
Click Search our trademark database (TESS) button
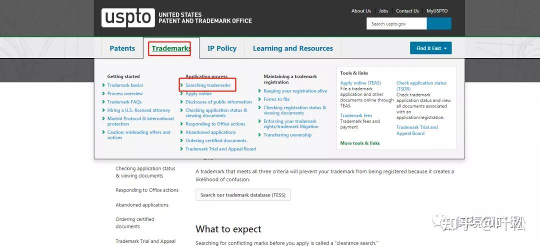(x=243, y=194)
